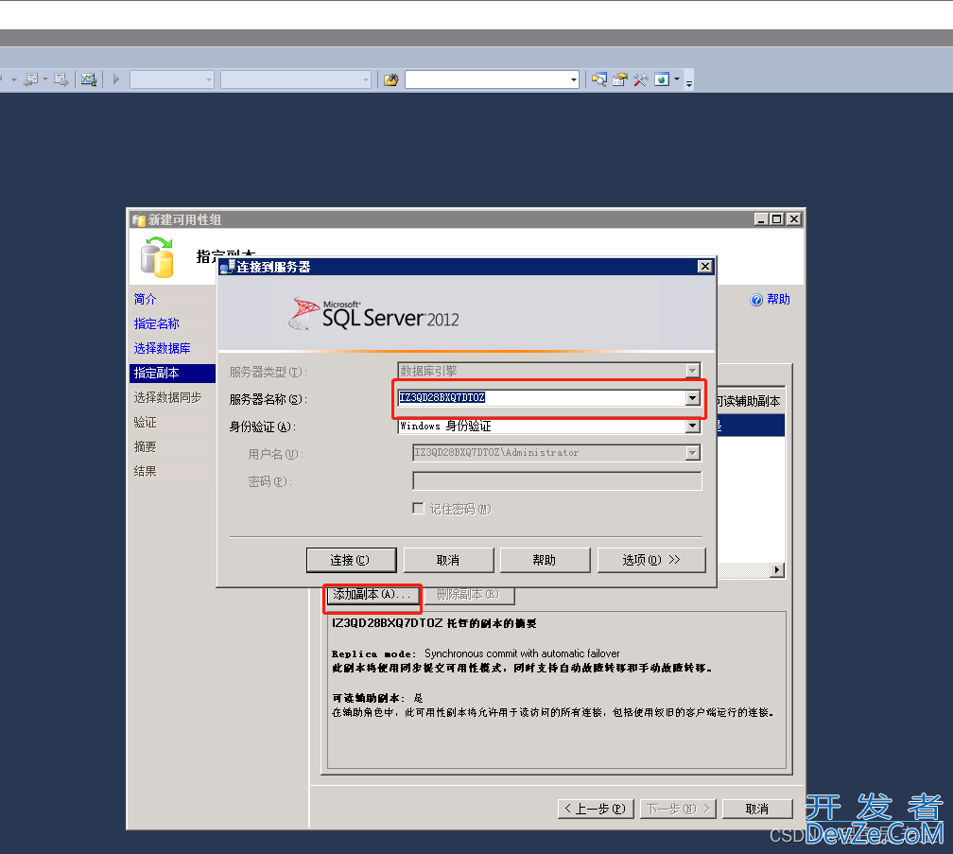Viewport: 953px width, 854px height.
Task: Click the 帮助 button in connect dialog
Action: [x=546, y=560]
